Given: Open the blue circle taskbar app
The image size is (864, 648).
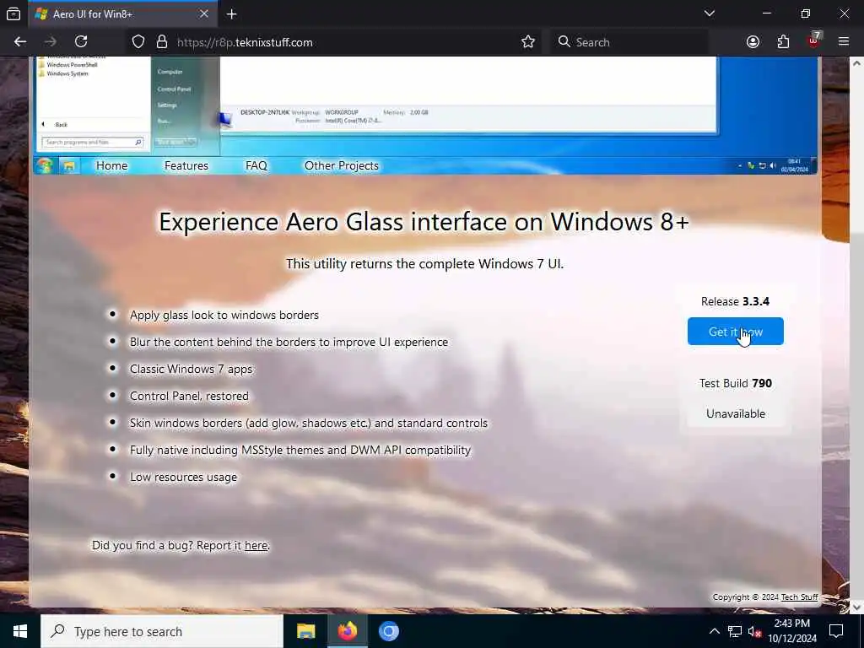Looking at the screenshot, I should [x=388, y=631].
